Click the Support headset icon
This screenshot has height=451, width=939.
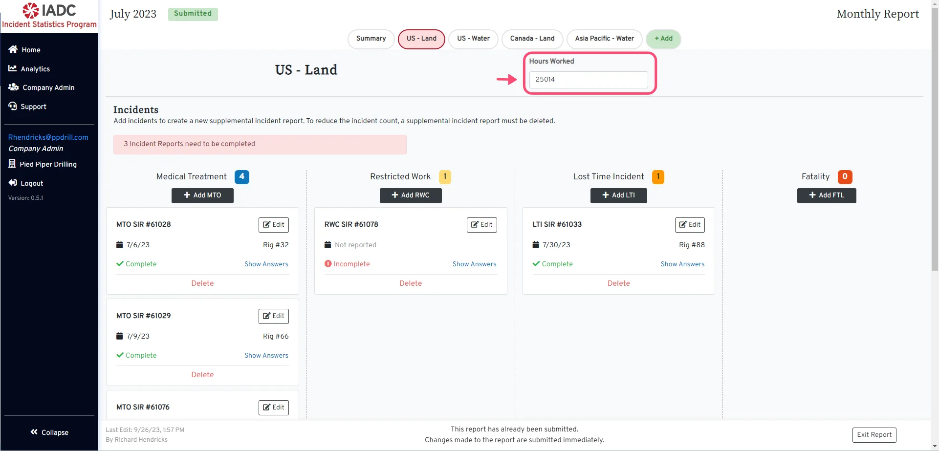tap(13, 106)
